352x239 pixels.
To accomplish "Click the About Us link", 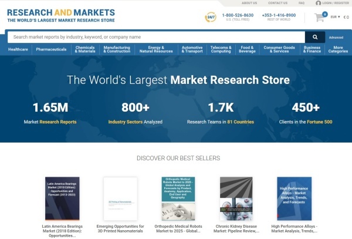I will [249, 3].
